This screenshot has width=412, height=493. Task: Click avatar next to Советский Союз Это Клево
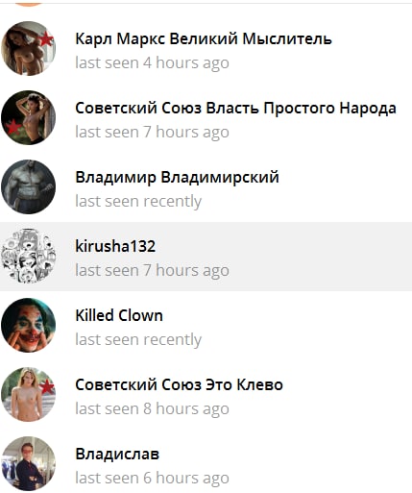tap(28, 395)
